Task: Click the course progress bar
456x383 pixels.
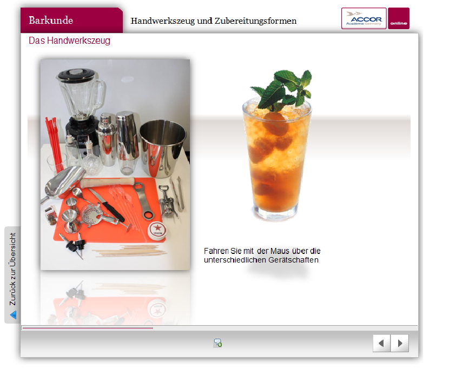Action: [x=87, y=328]
